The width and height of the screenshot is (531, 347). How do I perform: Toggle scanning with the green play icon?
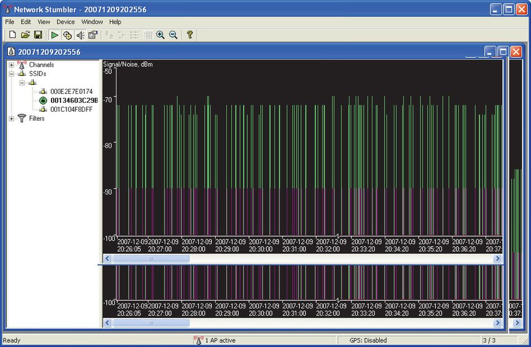coord(54,35)
